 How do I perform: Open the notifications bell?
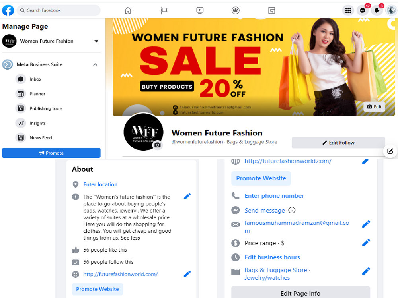[377, 10]
